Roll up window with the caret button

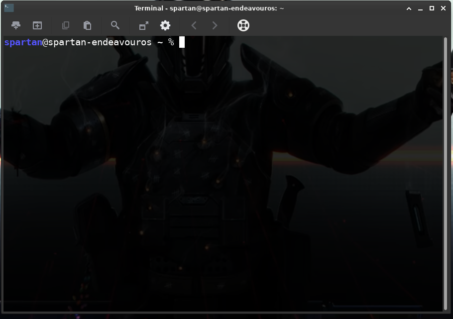point(409,8)
